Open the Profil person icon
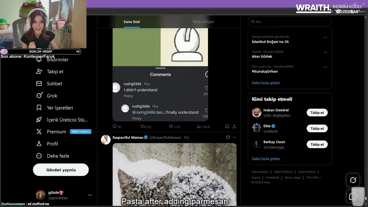This screenshot has width=368, height=207. pos(39,144)
